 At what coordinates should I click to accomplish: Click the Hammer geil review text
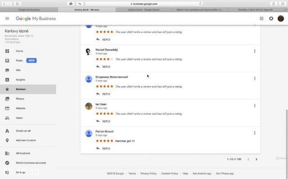pyautogui.click(x=125, y=141)
